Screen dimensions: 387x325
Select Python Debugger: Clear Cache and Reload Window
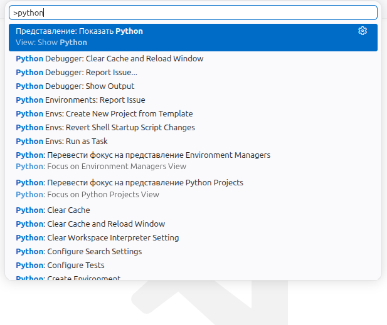[x=193, y=59]
